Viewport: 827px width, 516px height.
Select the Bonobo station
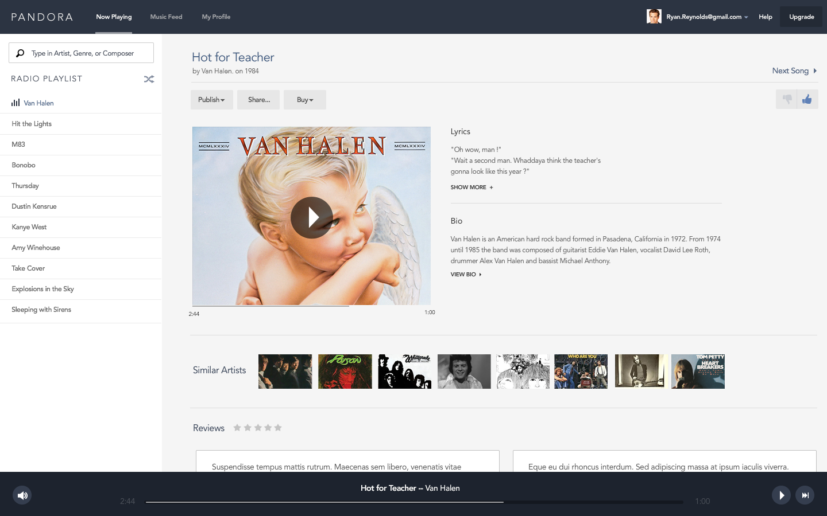point(81,165)
